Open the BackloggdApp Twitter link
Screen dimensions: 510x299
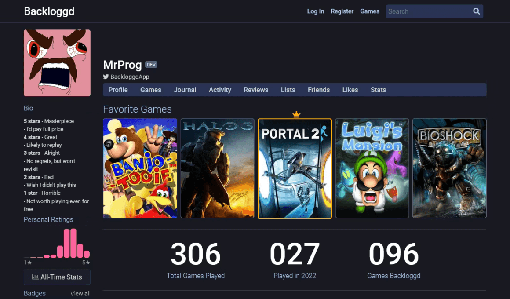(129, 77)
